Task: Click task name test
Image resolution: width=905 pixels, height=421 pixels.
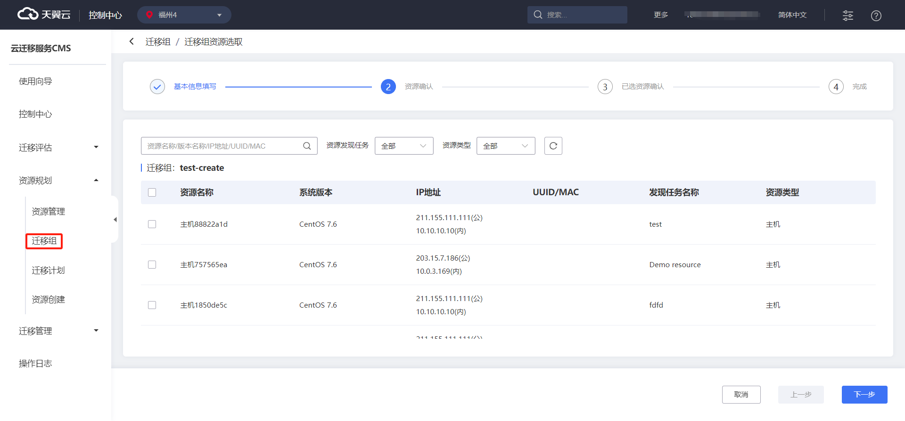Action: pyautogui.click(x=656, y=224)
